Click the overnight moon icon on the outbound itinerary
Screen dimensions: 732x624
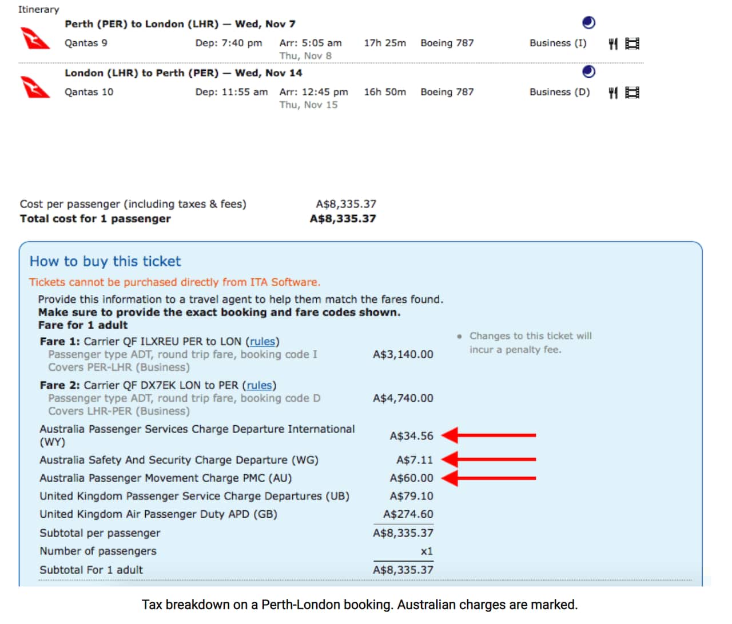(589, 23)
